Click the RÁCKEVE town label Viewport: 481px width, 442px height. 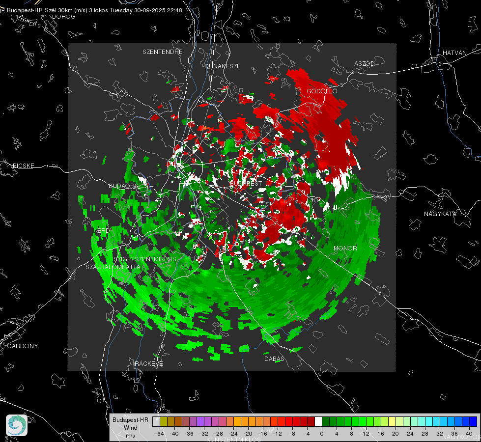tap(149, 363)
